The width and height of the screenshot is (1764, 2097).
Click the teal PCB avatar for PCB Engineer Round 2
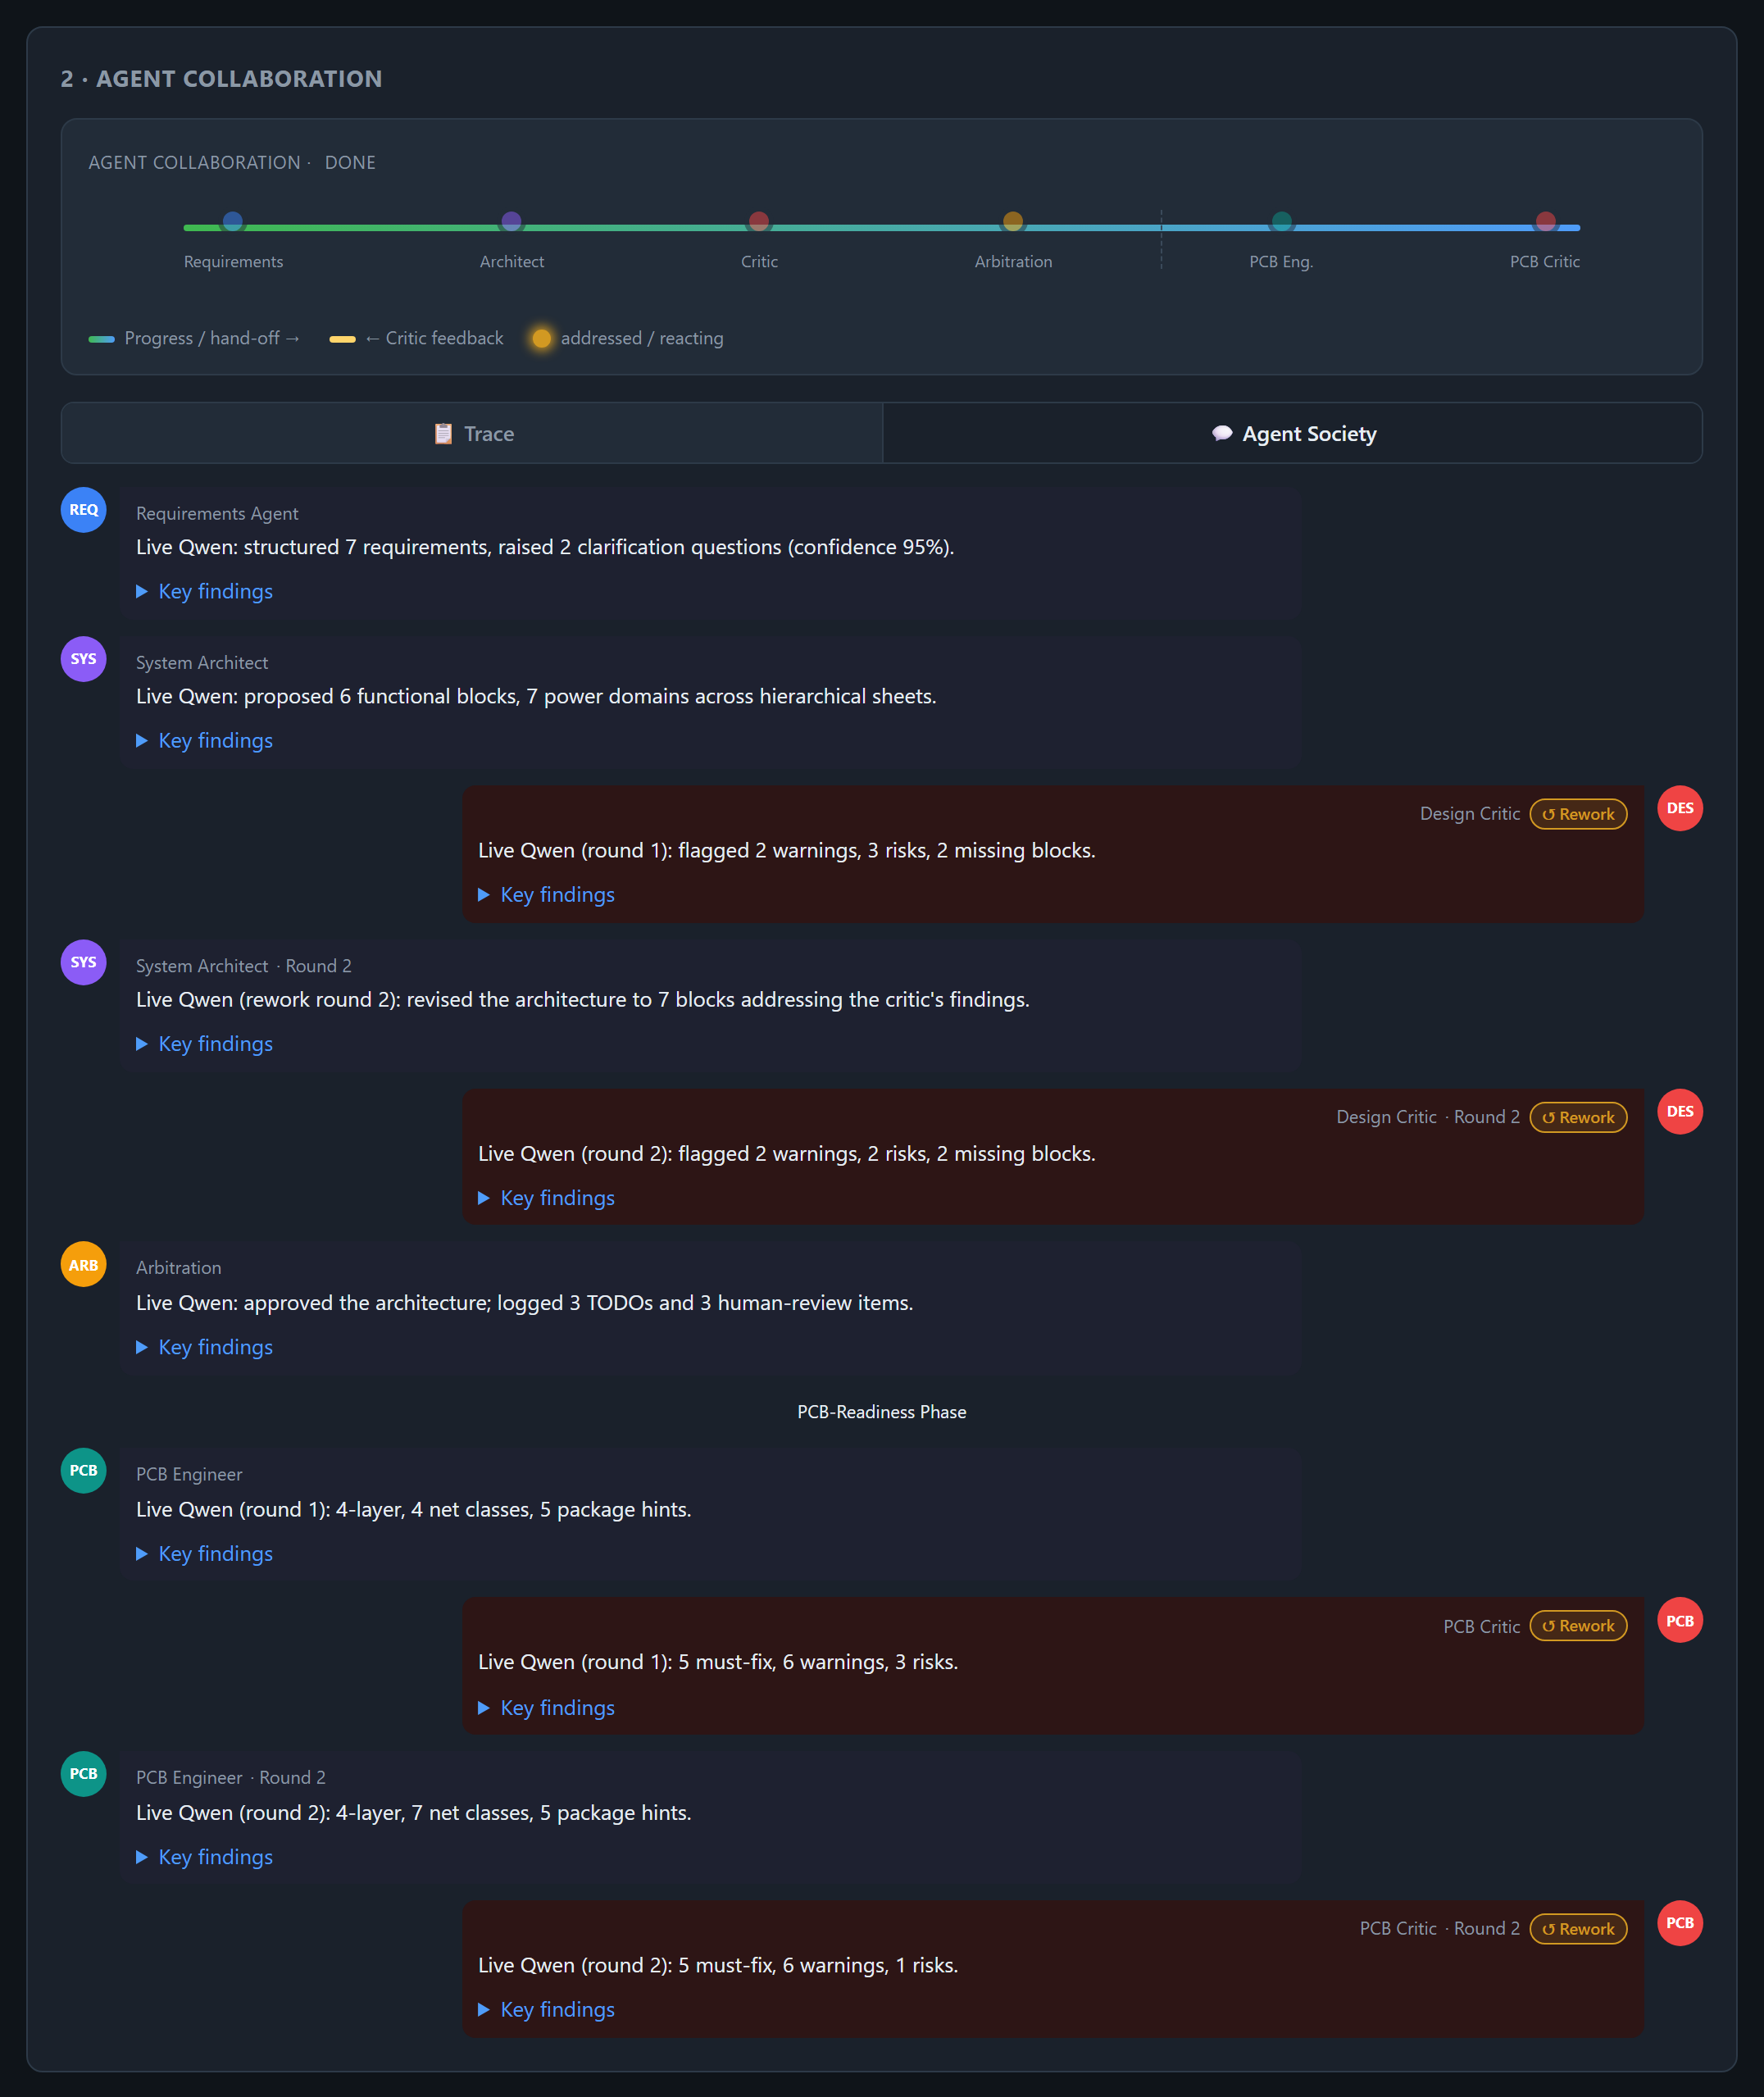click(x=84, y=1773)
